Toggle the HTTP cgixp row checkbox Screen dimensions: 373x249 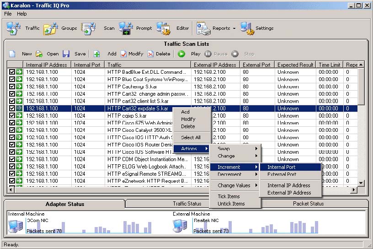coord(12,115)
